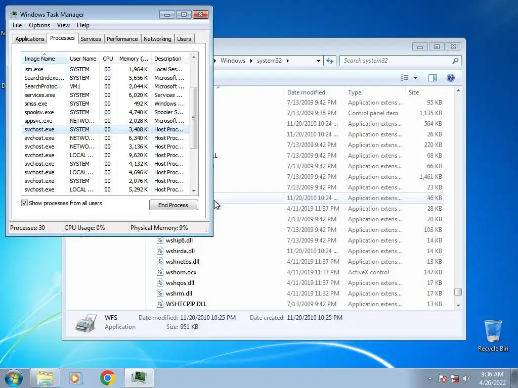518x388 pixels.
Task: Show hidden tray icons arrow
Action: (x=430, y=378)
